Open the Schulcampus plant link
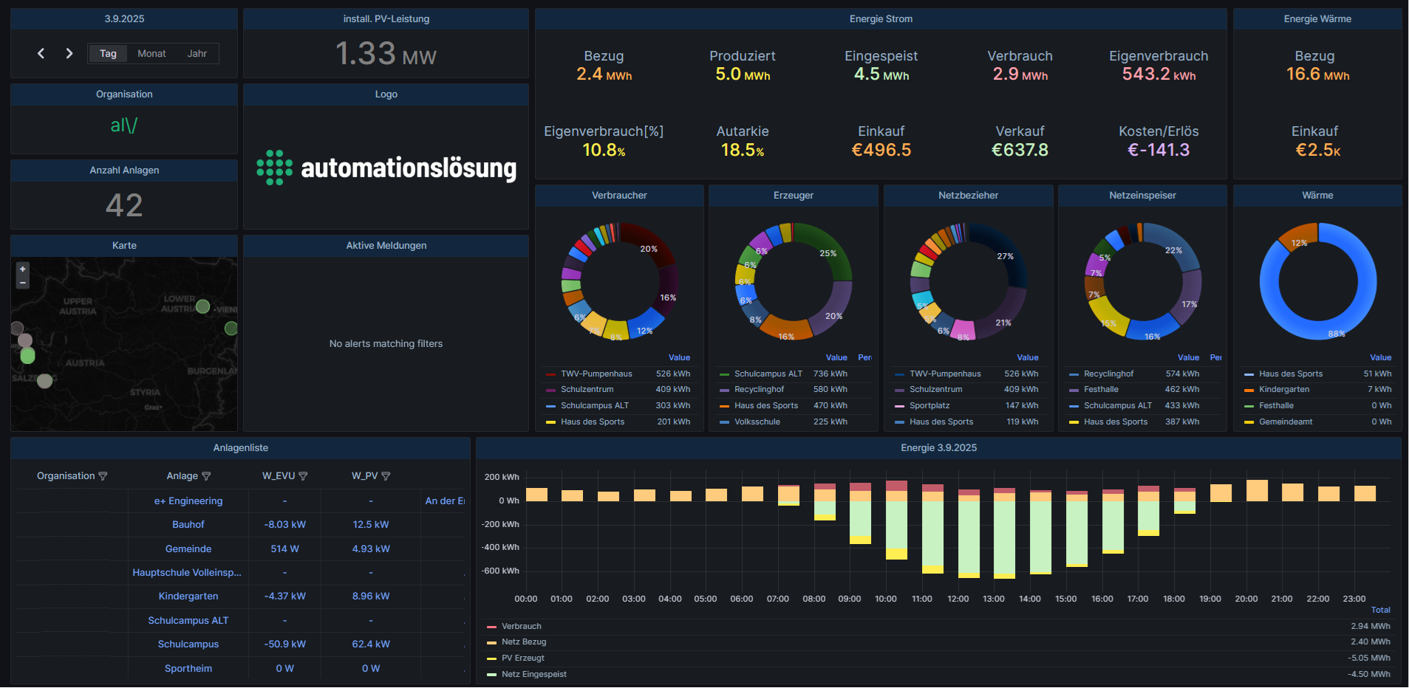This screenshot has height=688, width=1409. pyautogui.click(x=188, y=644)
